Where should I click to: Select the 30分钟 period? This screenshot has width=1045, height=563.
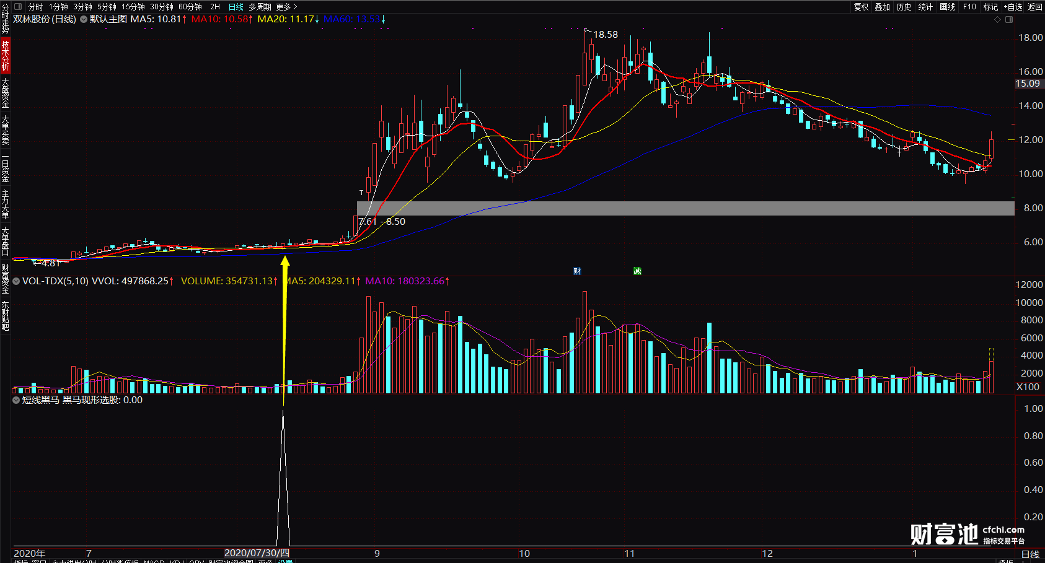point(162,7)
